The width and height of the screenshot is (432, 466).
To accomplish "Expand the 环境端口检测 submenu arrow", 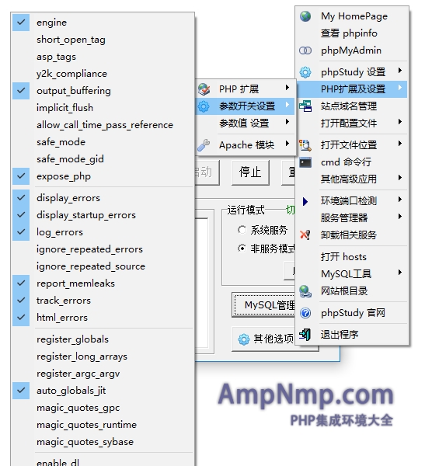I will coord(400,200).
